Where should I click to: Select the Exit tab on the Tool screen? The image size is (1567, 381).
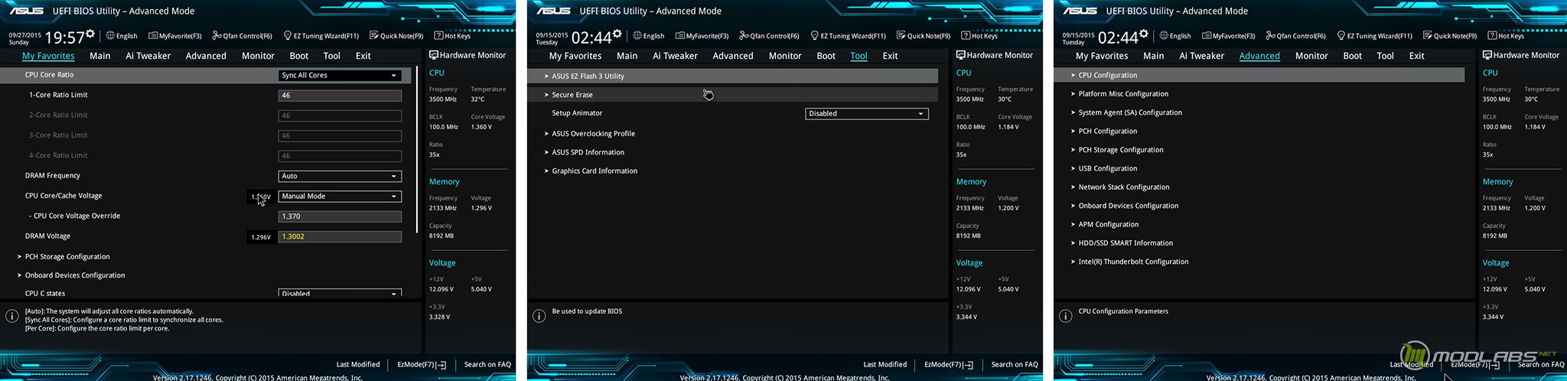[x=890, y=56]
